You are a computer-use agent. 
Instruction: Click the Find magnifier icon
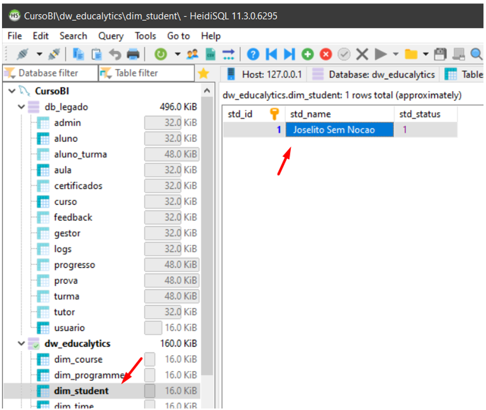tap(476, 54)
